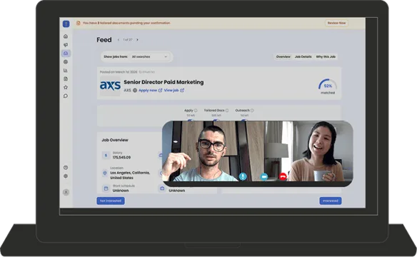Open the star favorites sidebar icon
This screenshot has width=417, height=257.
click(x=66, y=87)
